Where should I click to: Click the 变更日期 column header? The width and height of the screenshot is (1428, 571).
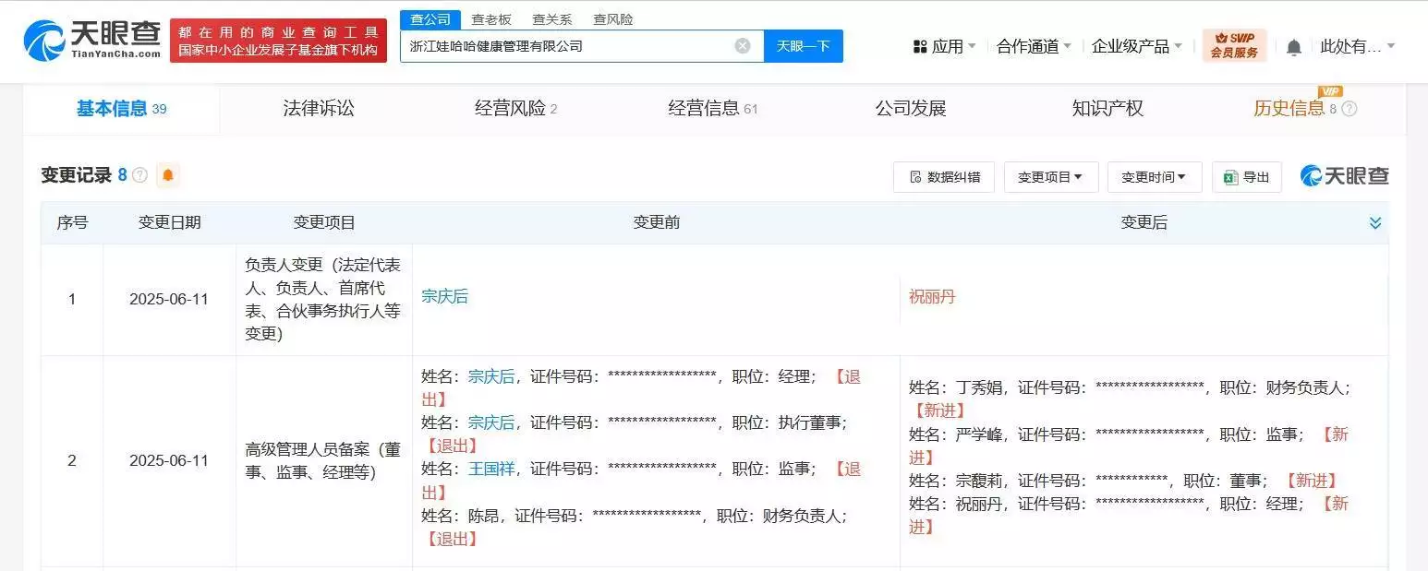169,223
